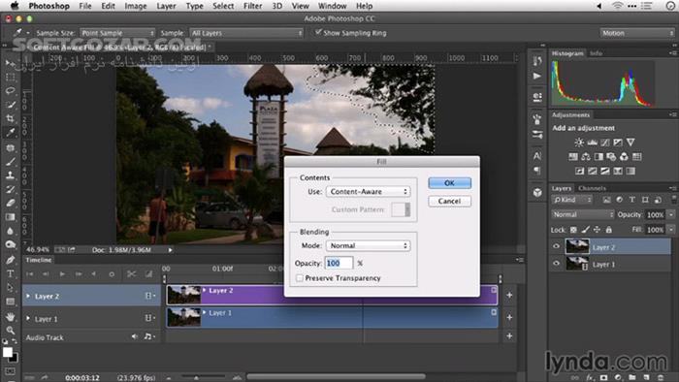Open layer blend mode Normal dropdown

pyautogui.click(x=582, y=214)
